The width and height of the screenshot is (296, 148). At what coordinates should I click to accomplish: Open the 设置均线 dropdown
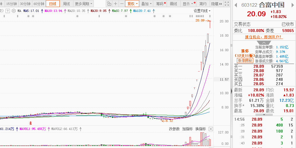202,11
